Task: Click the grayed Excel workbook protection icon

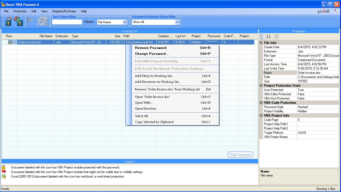Action: [43, 21]
